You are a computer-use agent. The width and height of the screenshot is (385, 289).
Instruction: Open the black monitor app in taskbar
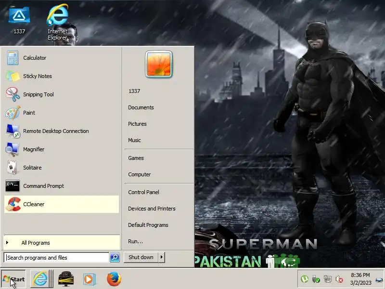click(x=65, y=279)
